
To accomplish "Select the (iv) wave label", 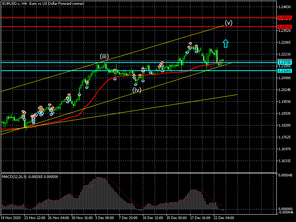I will coord(137,90).
